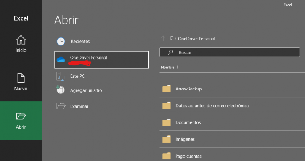This screenshot has width=305, height=161.
Task: Open Examinar file browser
Action: tap(101, 106)
